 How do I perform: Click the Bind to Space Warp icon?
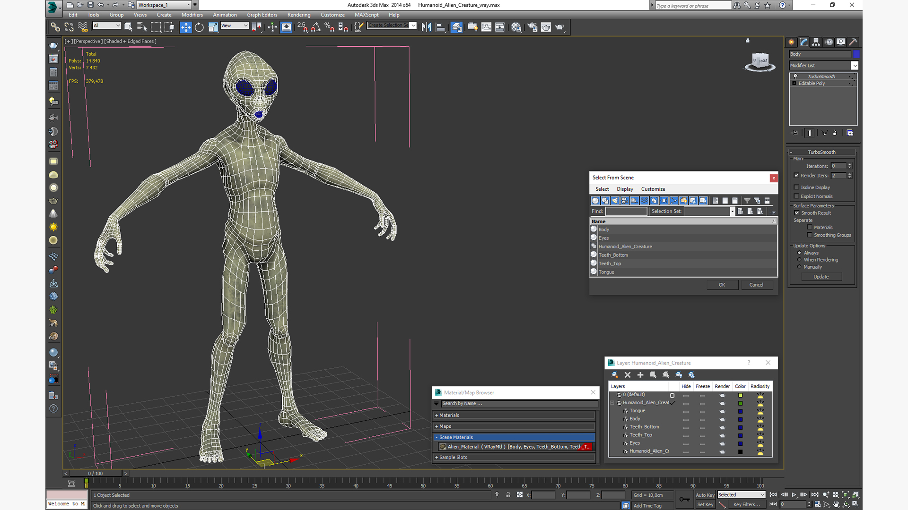click(x=83, y=27)
